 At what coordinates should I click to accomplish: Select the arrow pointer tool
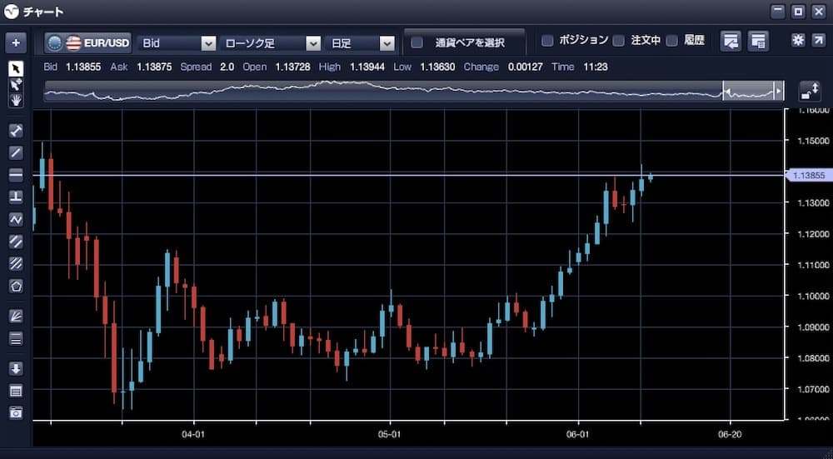16,69
